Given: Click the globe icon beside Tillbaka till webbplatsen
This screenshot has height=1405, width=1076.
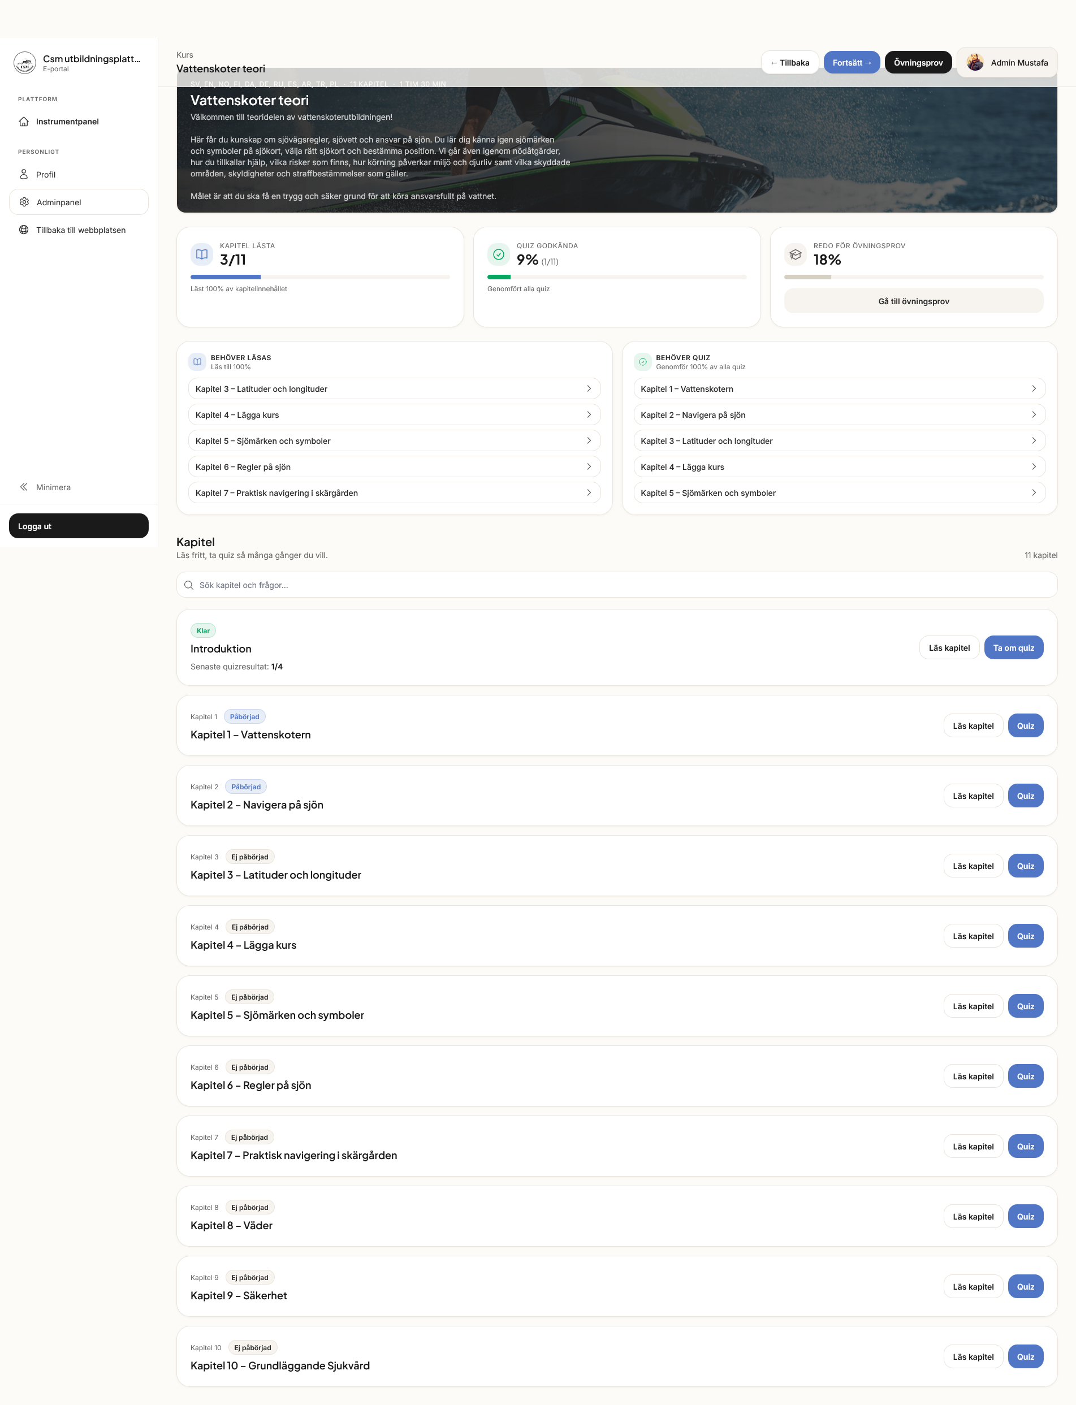Looking at the screenshot, I should (24, 229).
